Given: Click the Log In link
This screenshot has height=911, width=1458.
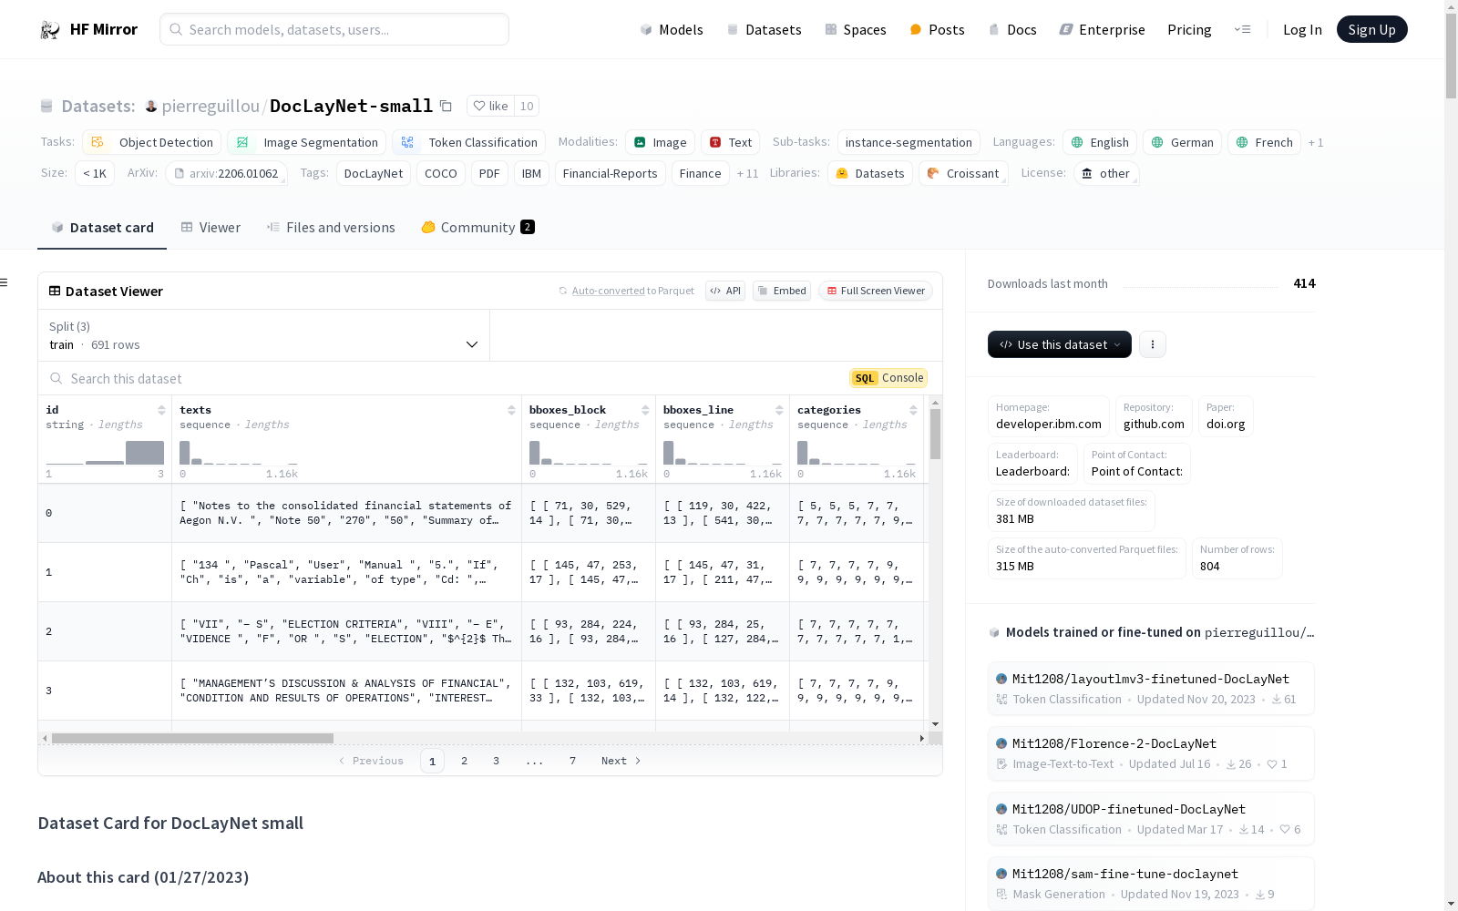Looking at the screenshot, I should click(1302, 30).
